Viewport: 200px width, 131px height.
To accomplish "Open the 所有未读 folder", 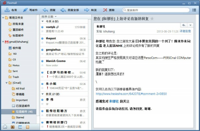I will [x=16, y=24].
